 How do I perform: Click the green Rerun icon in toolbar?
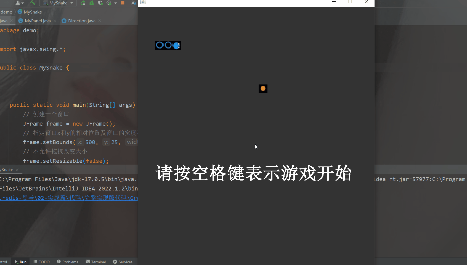(83, 3)
